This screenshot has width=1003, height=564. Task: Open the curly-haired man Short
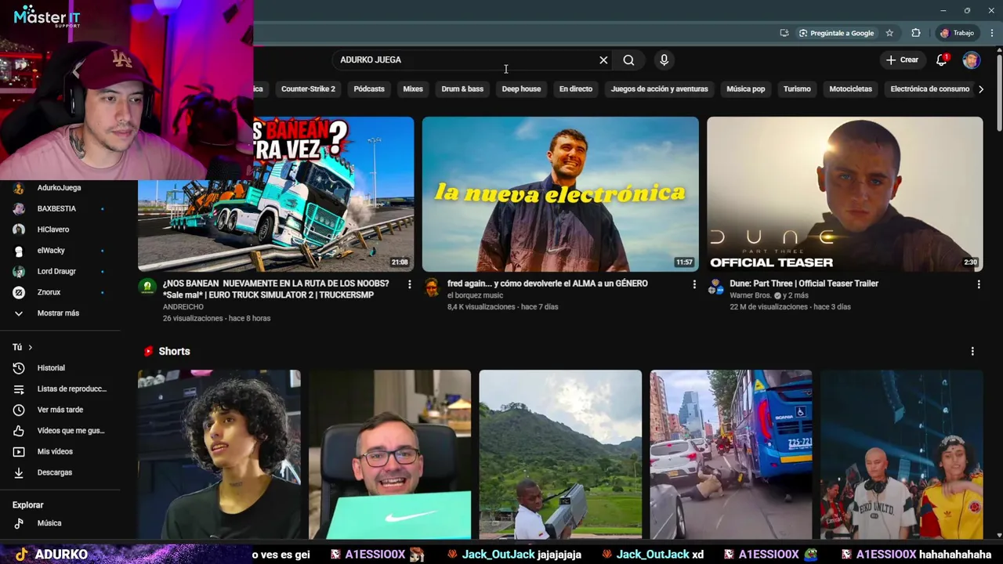click(219, 455)
